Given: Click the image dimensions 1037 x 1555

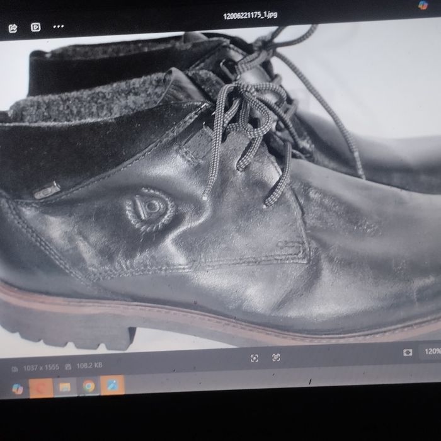Looking at the screenshot, I should pos(41,367).
